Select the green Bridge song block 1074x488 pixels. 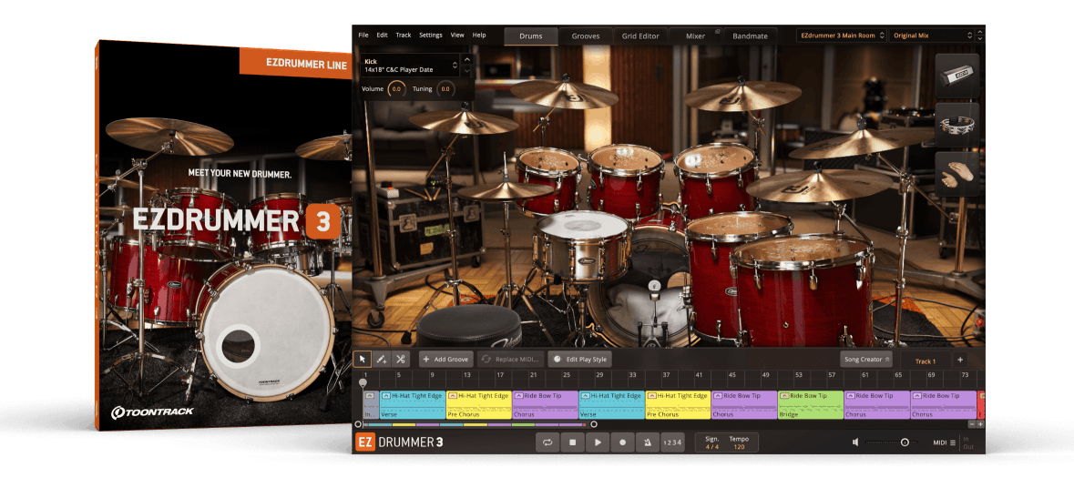tap(811, 404)
